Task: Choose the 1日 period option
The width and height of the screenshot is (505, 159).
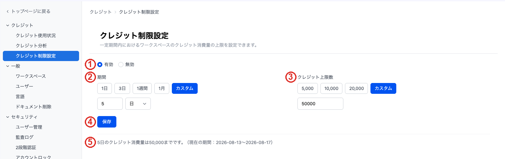Action: 105,88
